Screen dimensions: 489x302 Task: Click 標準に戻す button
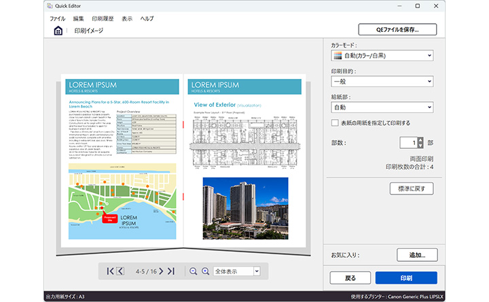pyautogui.click(x=412, y=188)
